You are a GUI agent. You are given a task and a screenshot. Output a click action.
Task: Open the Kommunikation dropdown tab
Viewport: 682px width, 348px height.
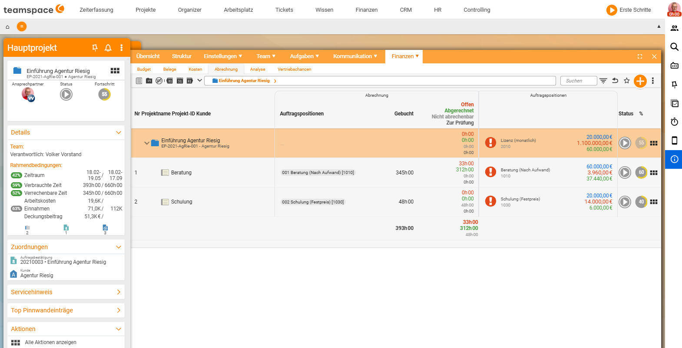(x=355, y=56)
